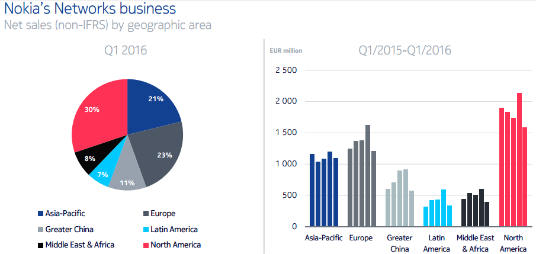Screen dimensions: 536x254
Task: Click the North America legend color swatch
Action: pyautogui.click(x=146, y=245)
